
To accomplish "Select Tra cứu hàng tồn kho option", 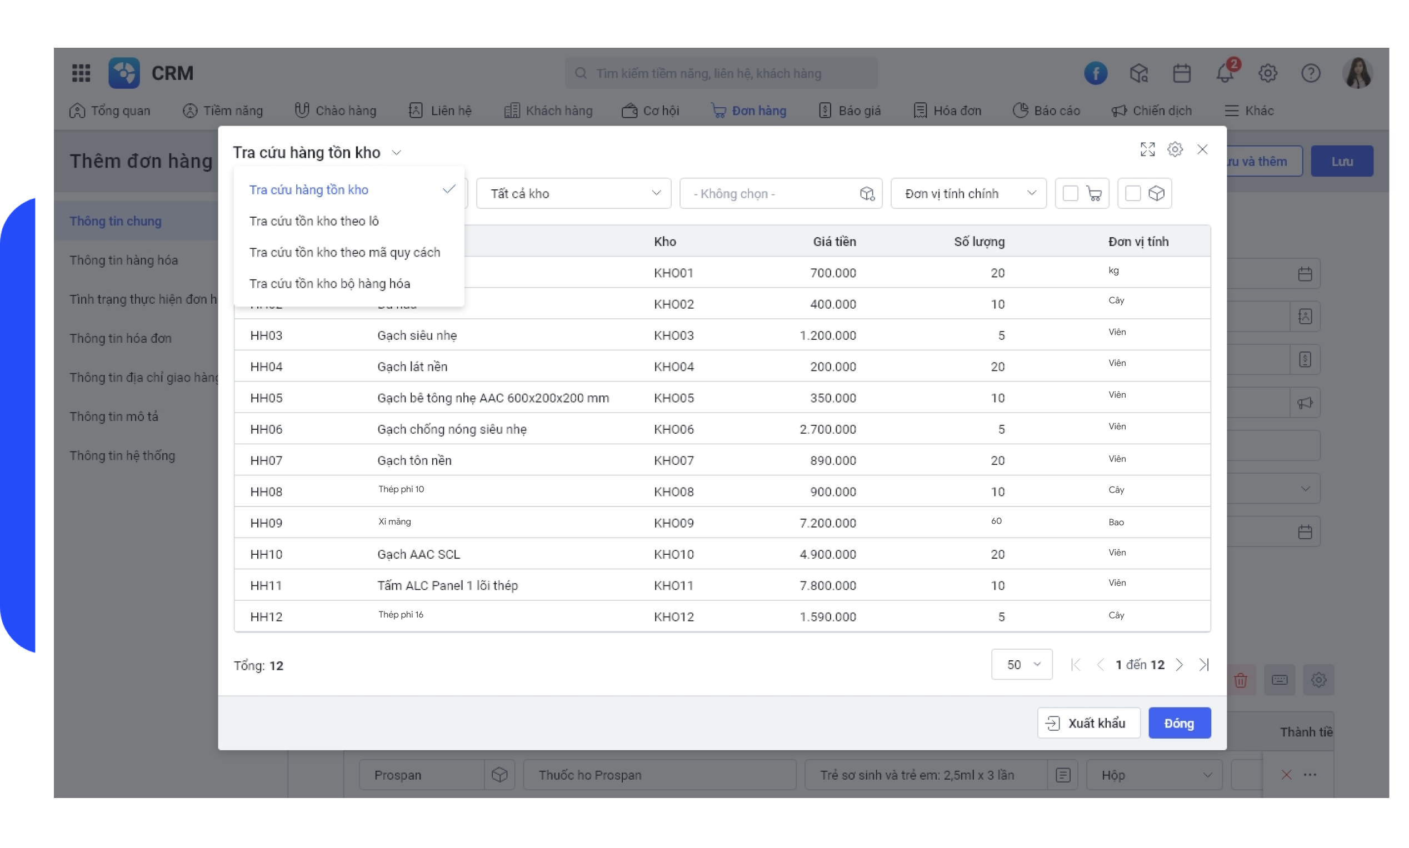I will click(349, 189).
